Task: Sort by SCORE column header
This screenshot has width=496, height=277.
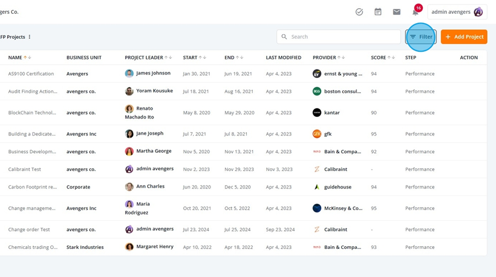Action: point(383,57)
